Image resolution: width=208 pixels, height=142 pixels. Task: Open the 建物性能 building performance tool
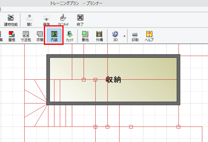click(11, 20)
